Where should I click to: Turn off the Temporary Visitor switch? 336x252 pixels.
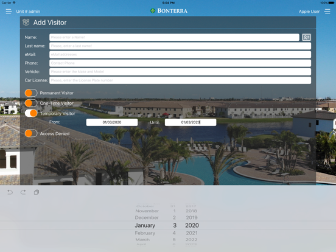(x=31, y=113)
